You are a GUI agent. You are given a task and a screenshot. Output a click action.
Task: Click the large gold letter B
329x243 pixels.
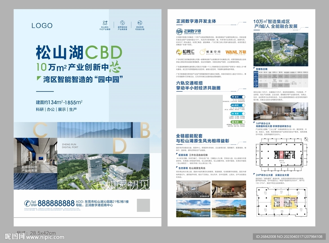[145, 130]
